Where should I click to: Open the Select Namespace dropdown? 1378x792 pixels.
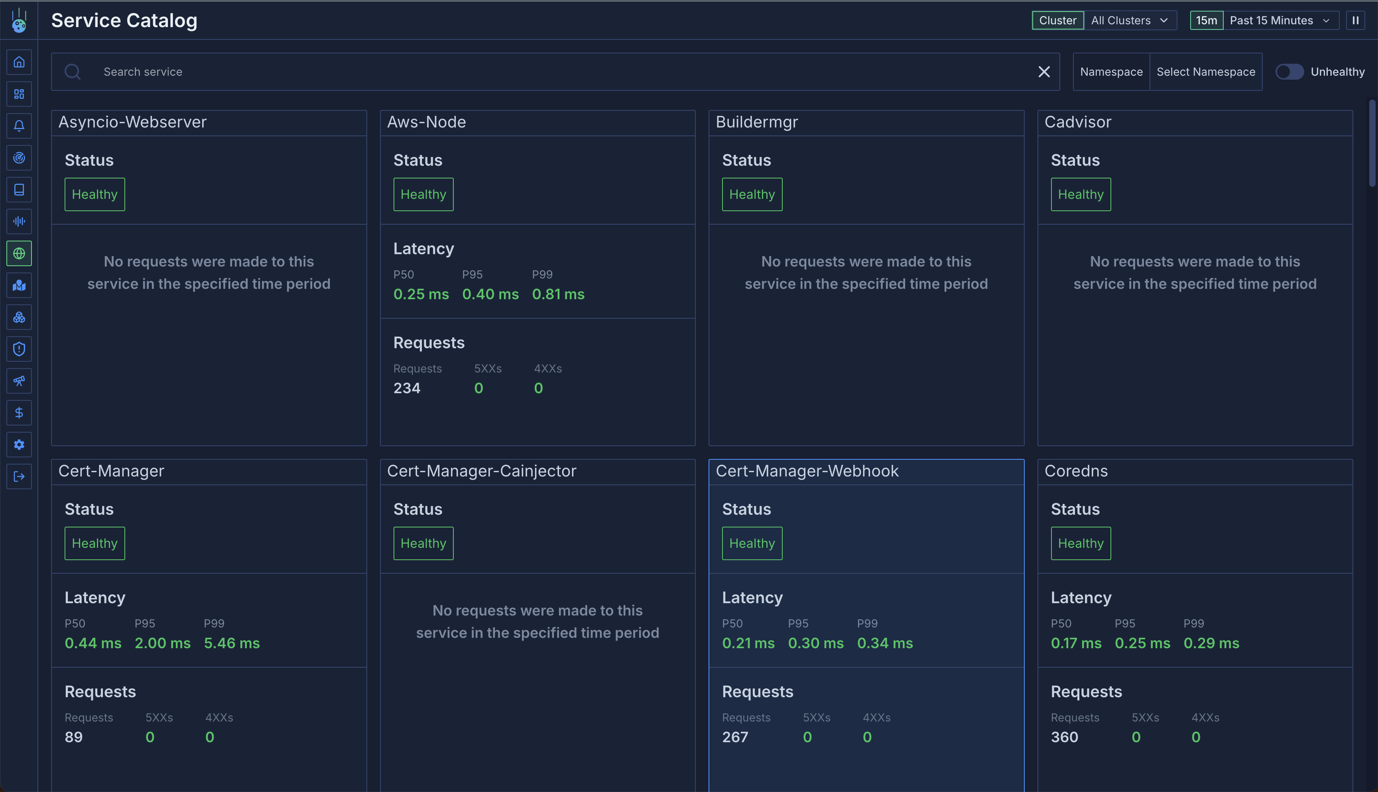(x=1205, y=72)
